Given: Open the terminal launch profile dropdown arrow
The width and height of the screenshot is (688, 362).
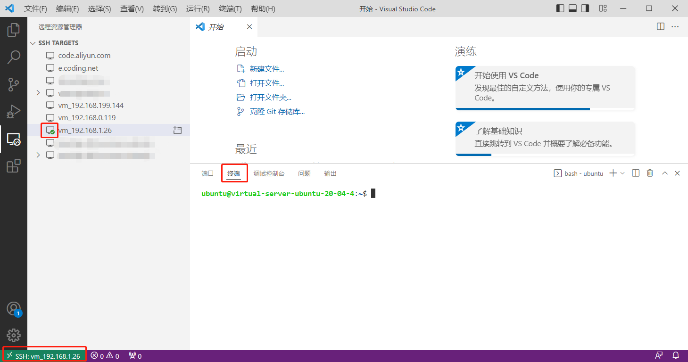Looking at the screenshot, I should pos(622,173).
